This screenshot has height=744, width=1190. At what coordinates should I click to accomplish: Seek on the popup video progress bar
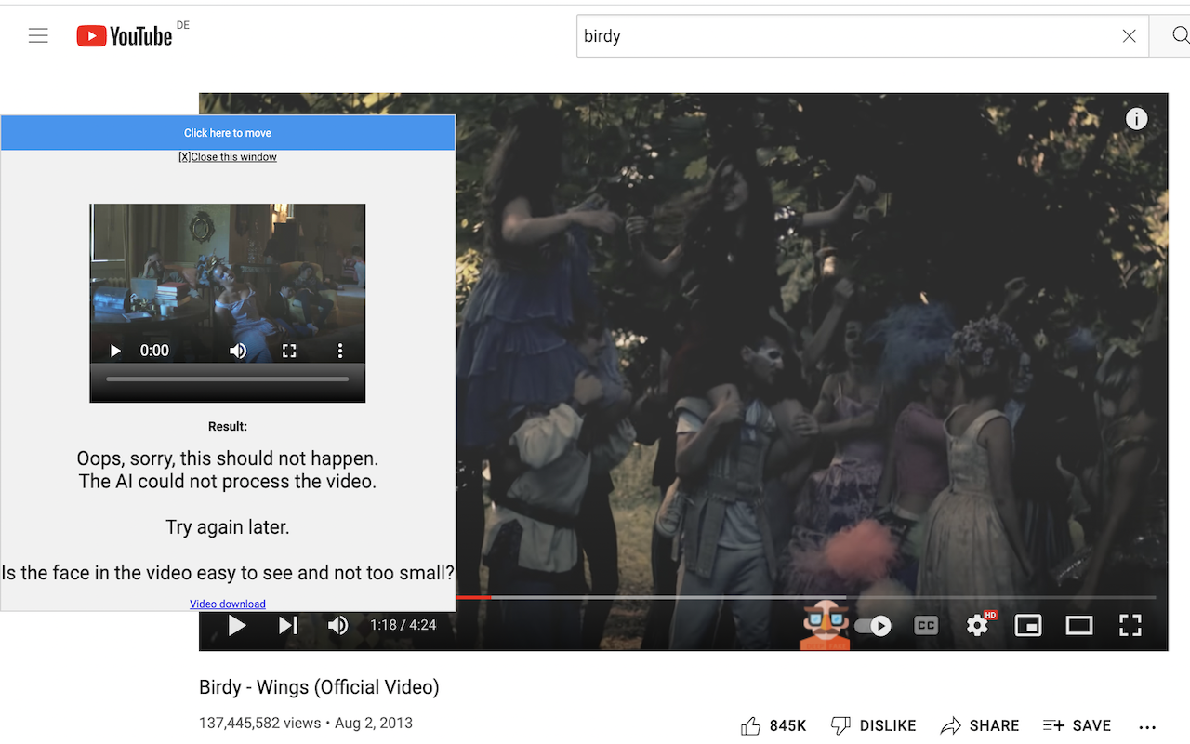click(x=228, y=379)
